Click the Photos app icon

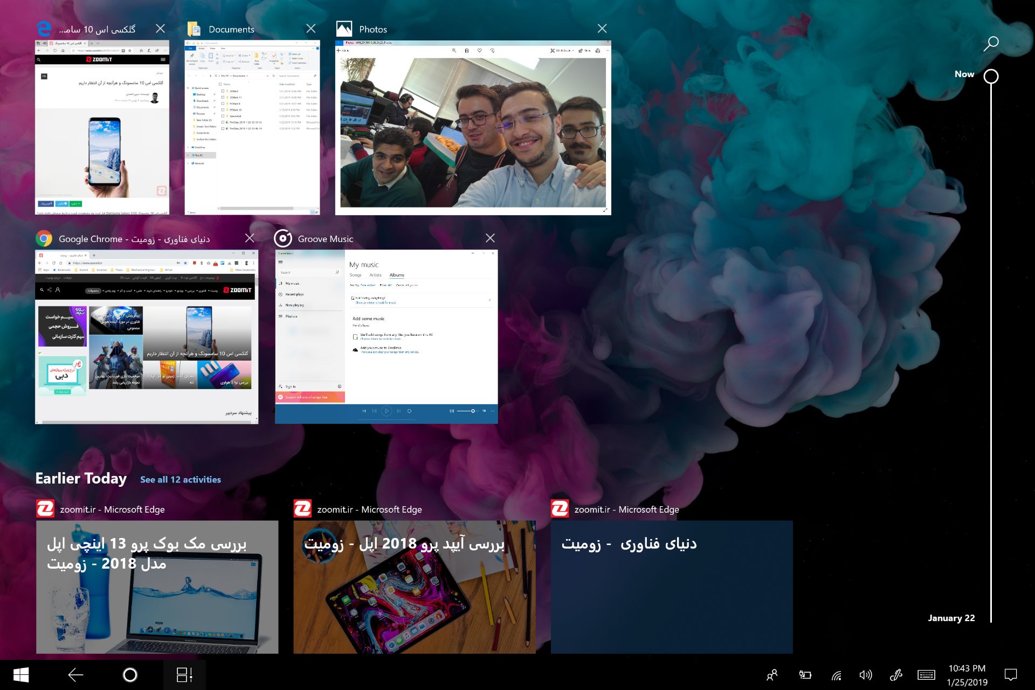point(344,29)
